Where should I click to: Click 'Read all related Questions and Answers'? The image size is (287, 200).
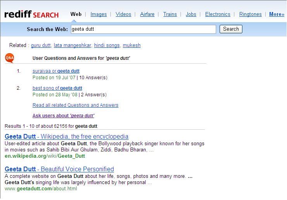[x=76, y=105]
